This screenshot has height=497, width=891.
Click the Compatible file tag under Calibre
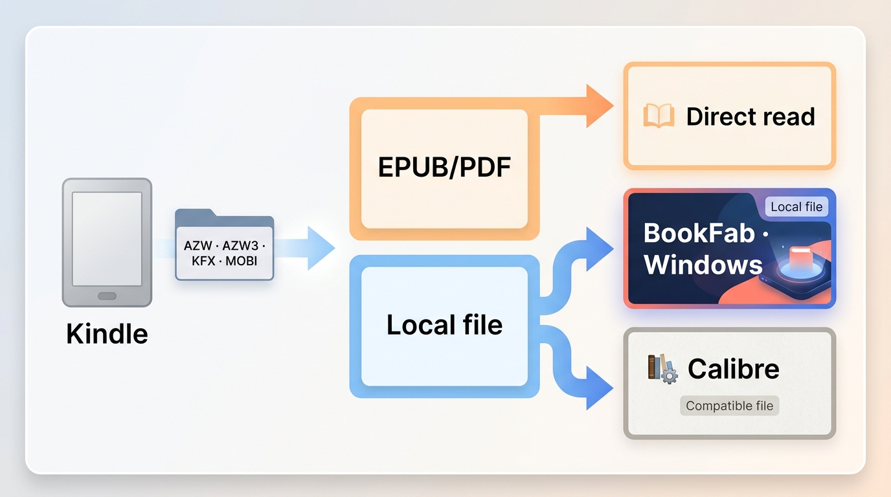tap(730, 406)
